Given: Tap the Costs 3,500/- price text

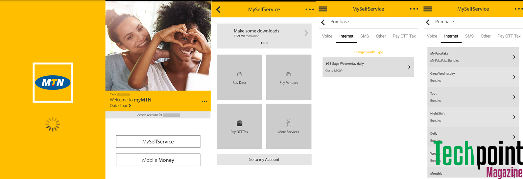Looking at the screenshot, I should [x=334, y=70].
